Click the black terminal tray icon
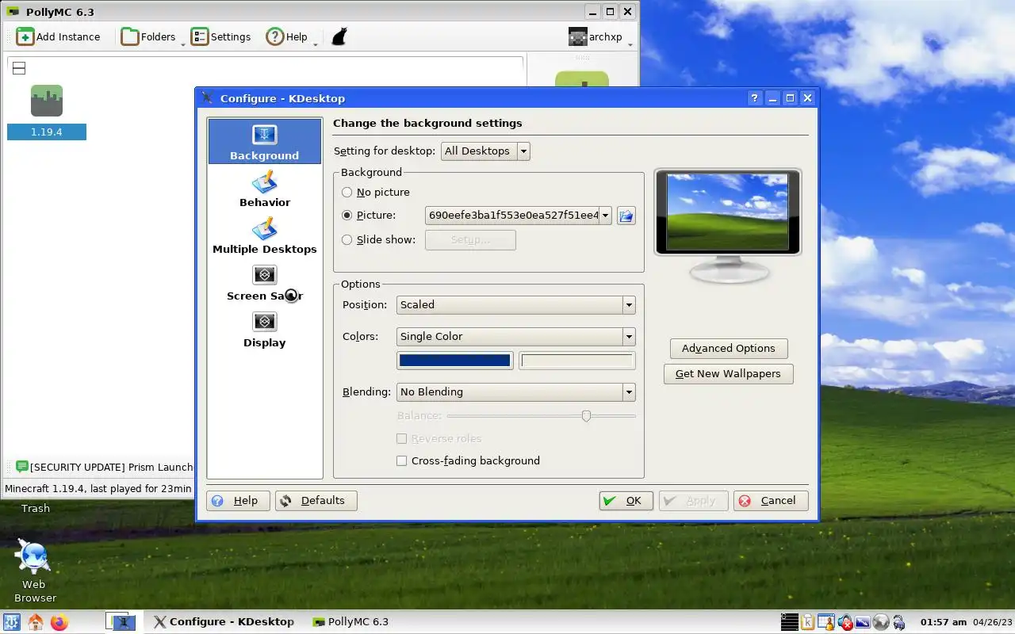Viewport: 1015px width, 634px height. pyautogui.click(x=789, y=622)
